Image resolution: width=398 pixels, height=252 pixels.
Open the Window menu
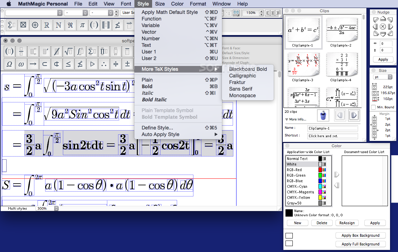[x=221, y=4]
